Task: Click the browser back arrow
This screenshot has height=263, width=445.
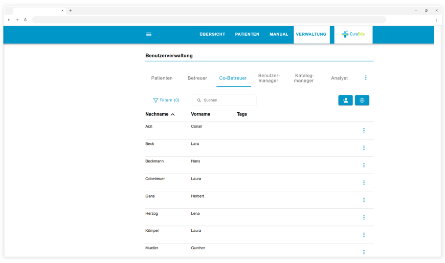Action: coord(9,20)
